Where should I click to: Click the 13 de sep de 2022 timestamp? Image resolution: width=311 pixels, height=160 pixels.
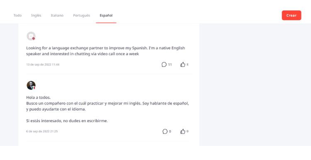point(43,64)
